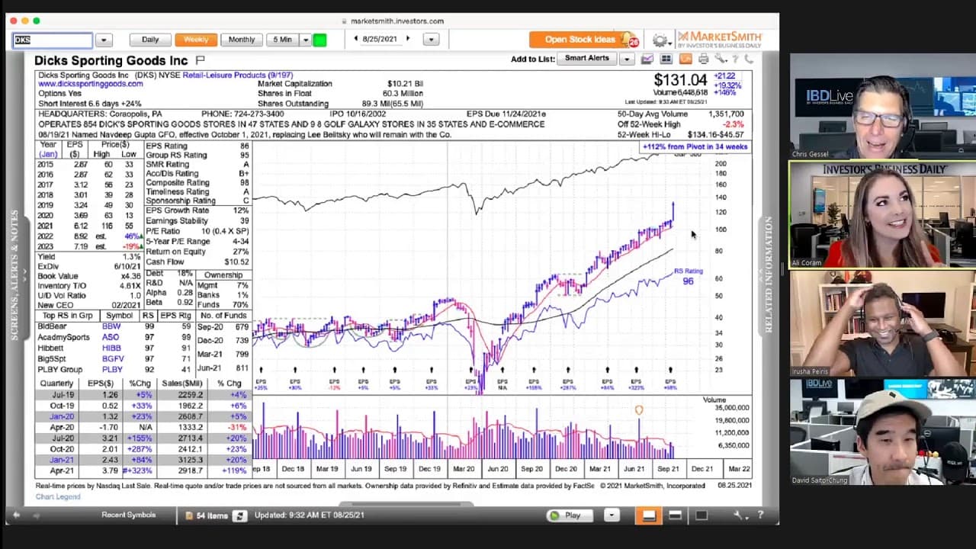976x549 pixels.
Task: Click the MarketSmith logo
Action: point(719,40)
